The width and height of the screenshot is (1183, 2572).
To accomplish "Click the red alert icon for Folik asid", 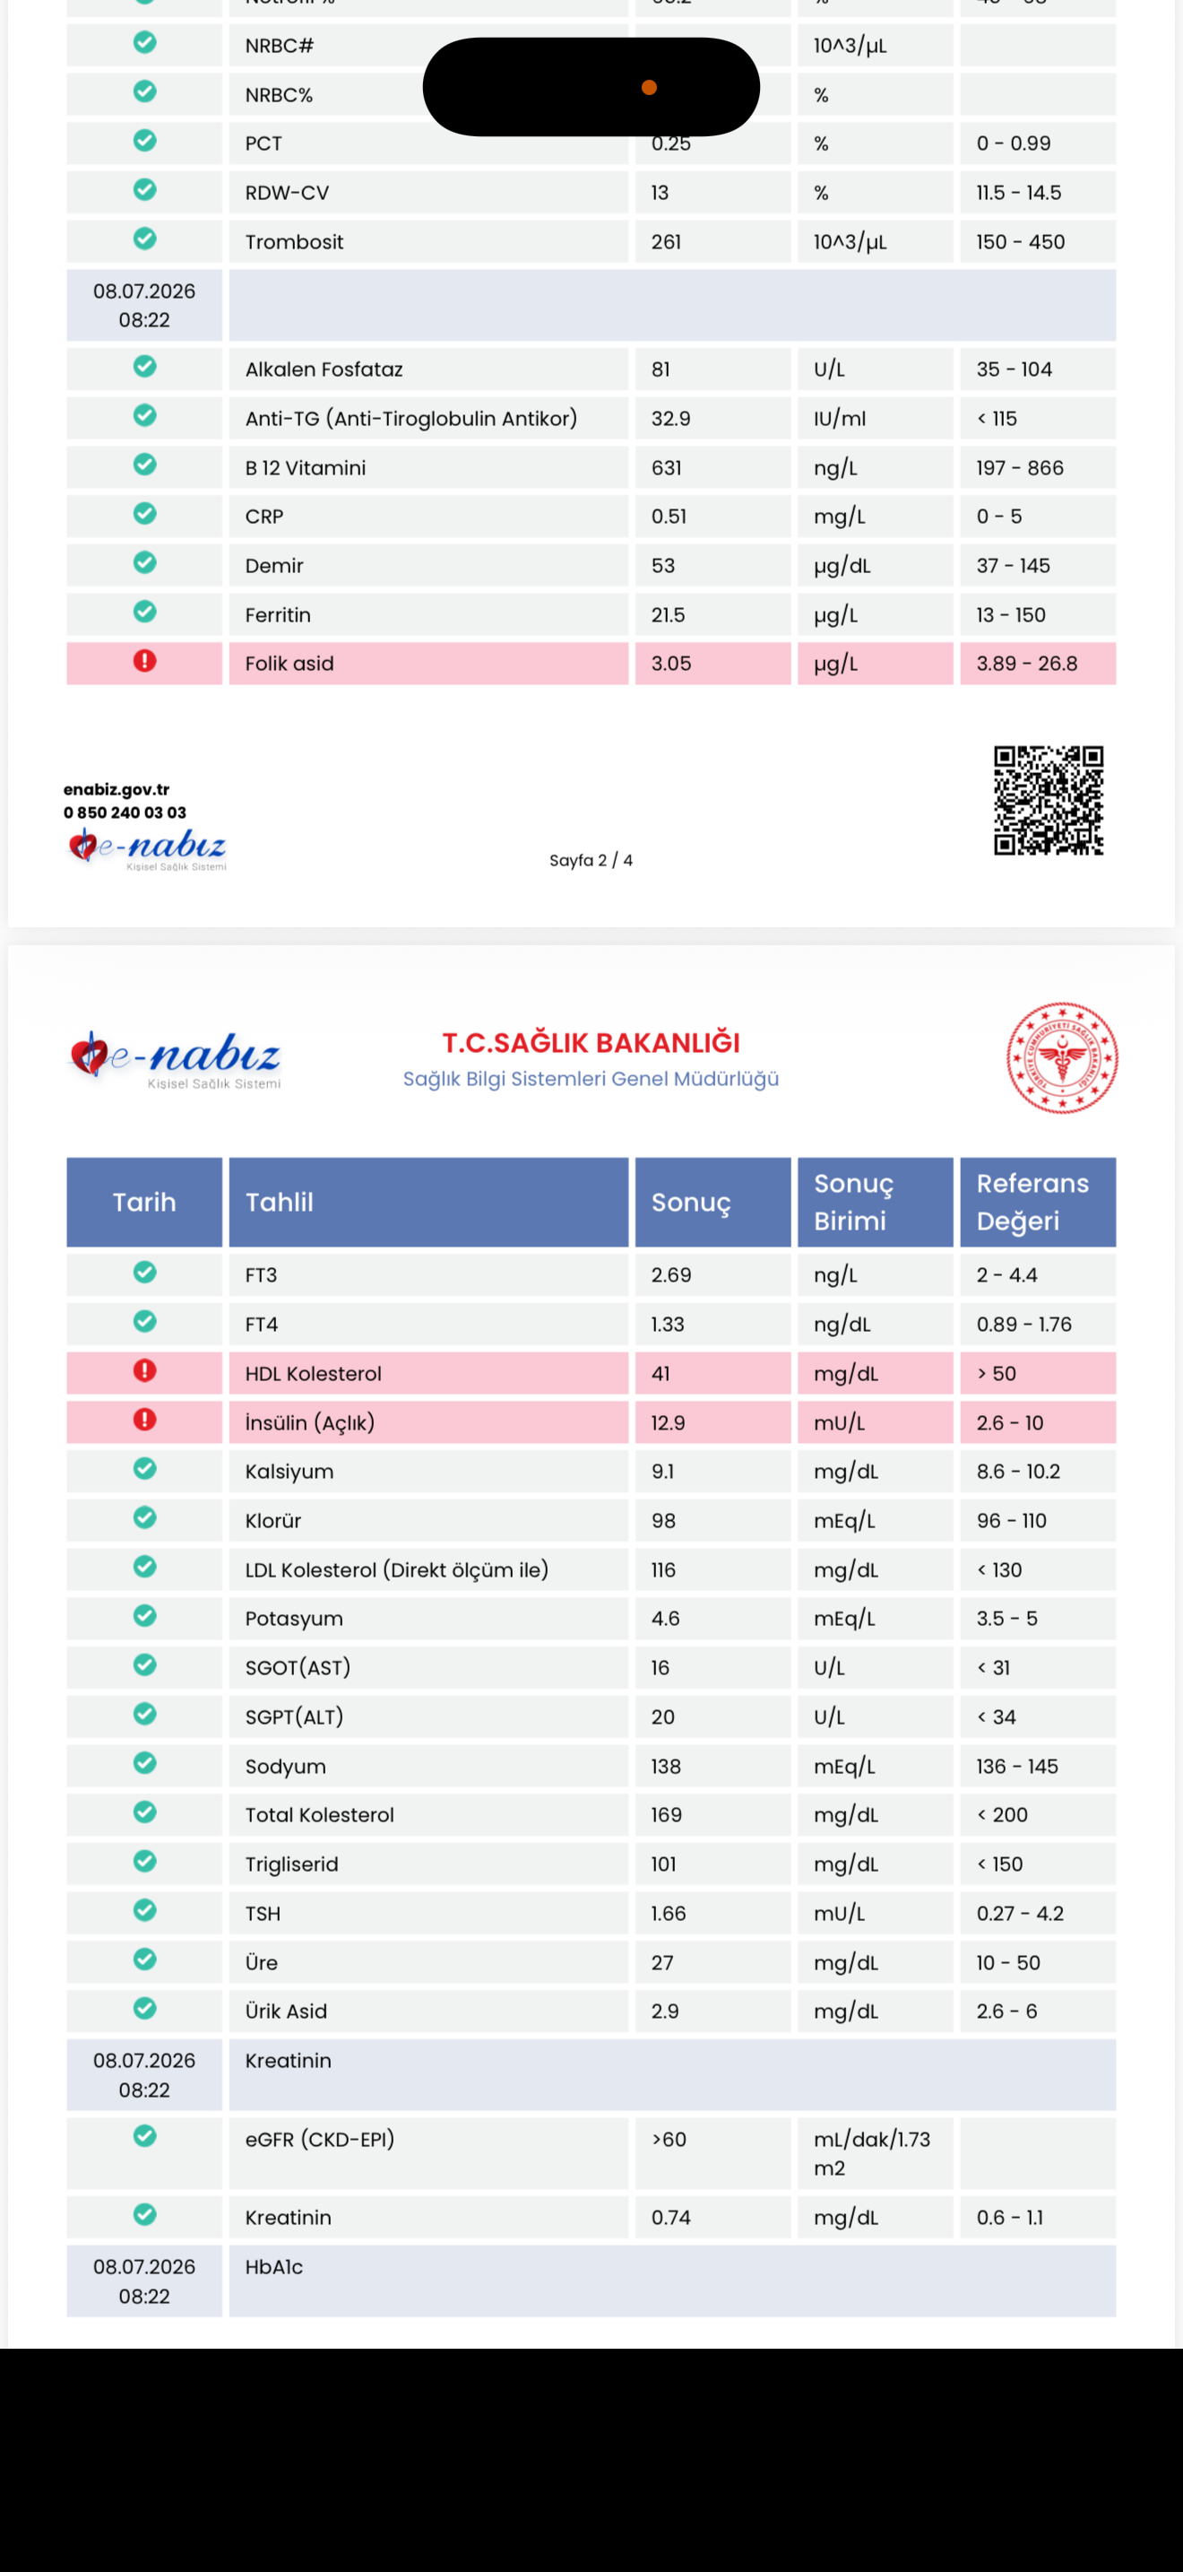I will tap(144, 661).
